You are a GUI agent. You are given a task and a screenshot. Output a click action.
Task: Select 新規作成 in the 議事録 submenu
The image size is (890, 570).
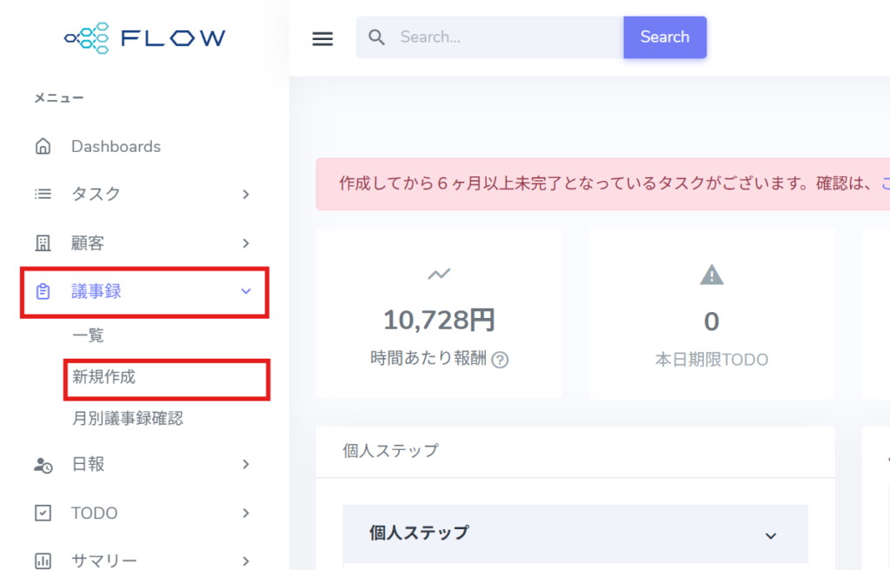click(104, 378)
